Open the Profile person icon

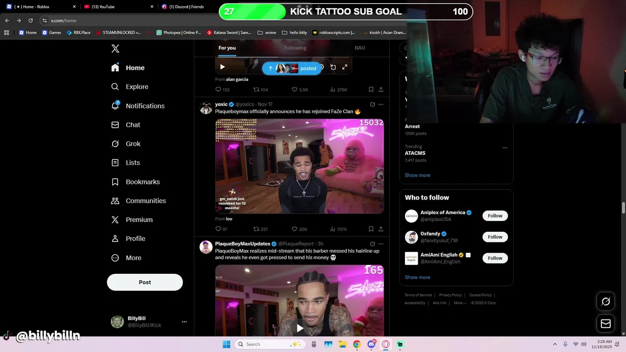115,239
